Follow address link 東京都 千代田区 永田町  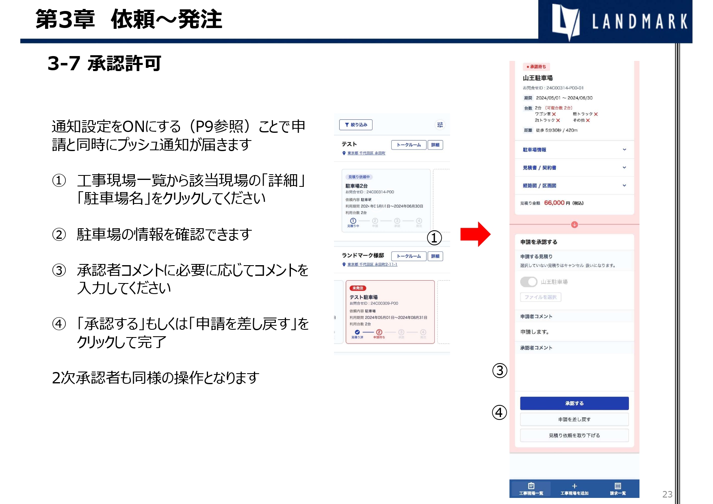coord(366,153)
